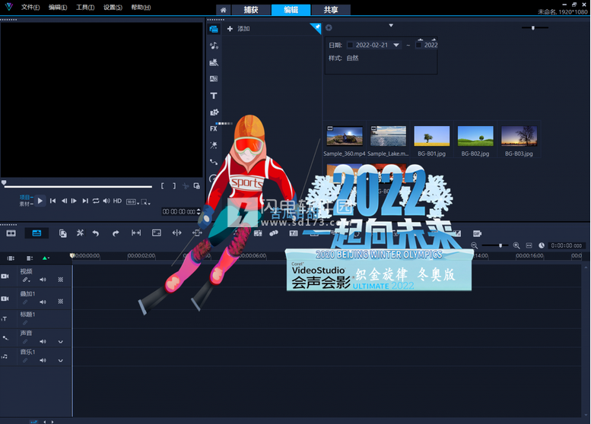This screenshot has width=591, height=424.
Task: Open the Tools (工具) menu
Action: (x=85, y=7)
